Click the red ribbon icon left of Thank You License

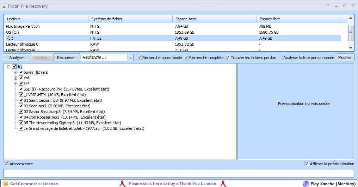122,183
